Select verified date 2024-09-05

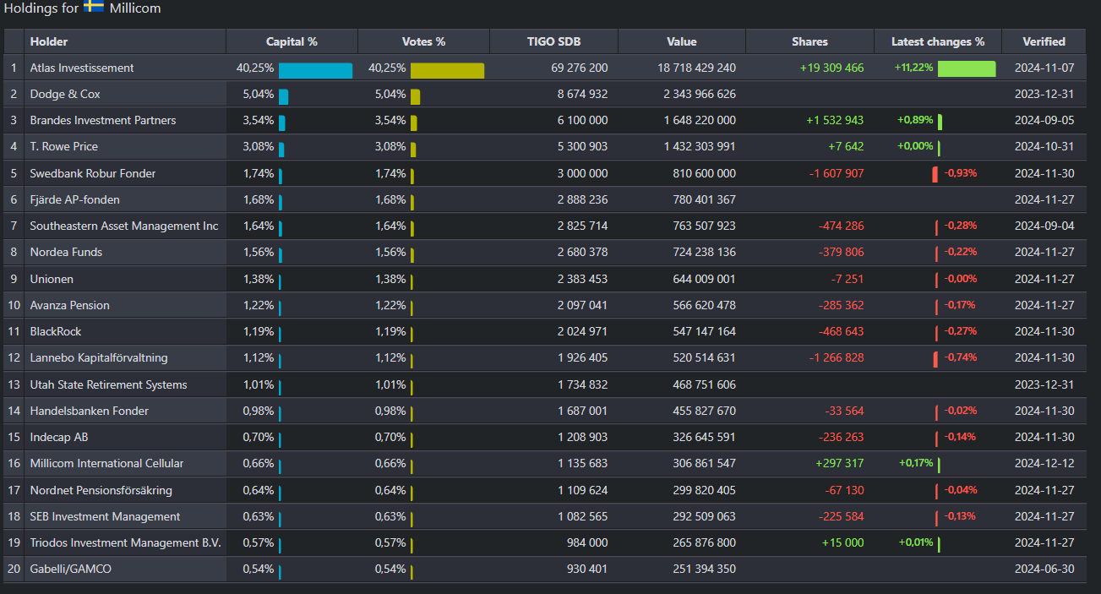tap(1044, 120)
